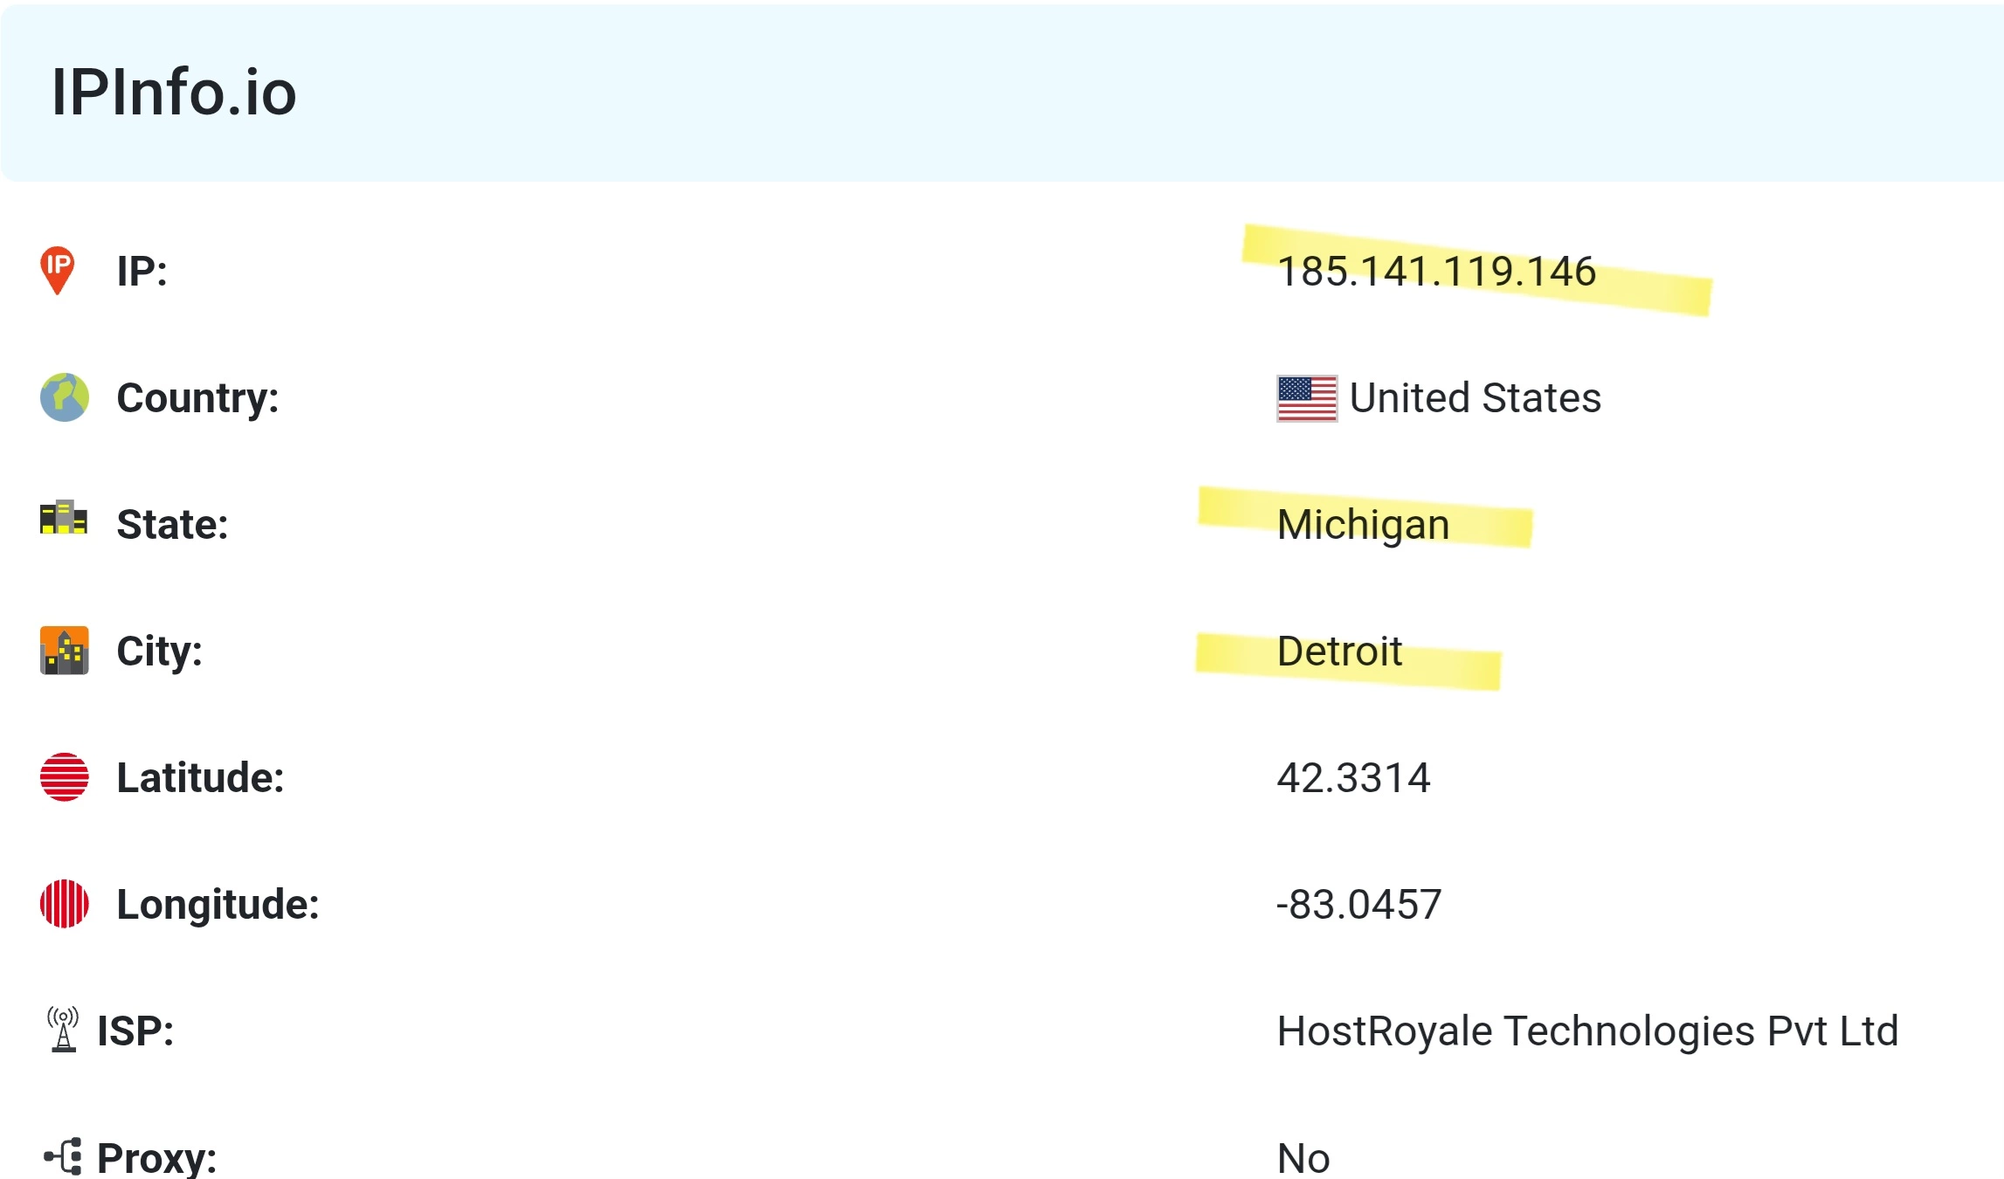Click the Latitude: label

point(200,778)
